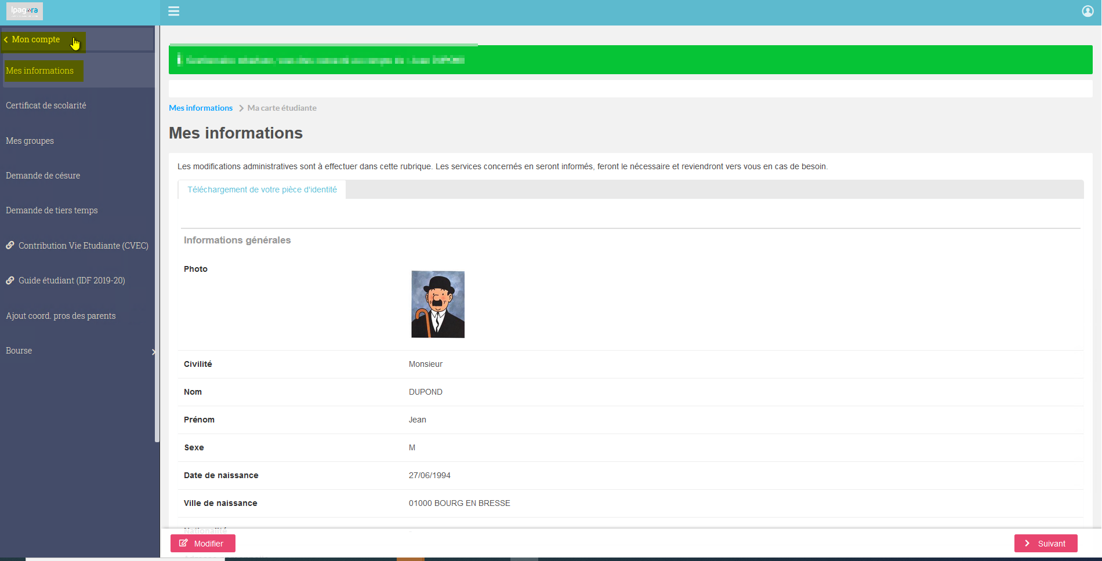Go to Ma carte étudiante breadcrumb
Screen dimensions: 1102x561
tap(282, 108)
